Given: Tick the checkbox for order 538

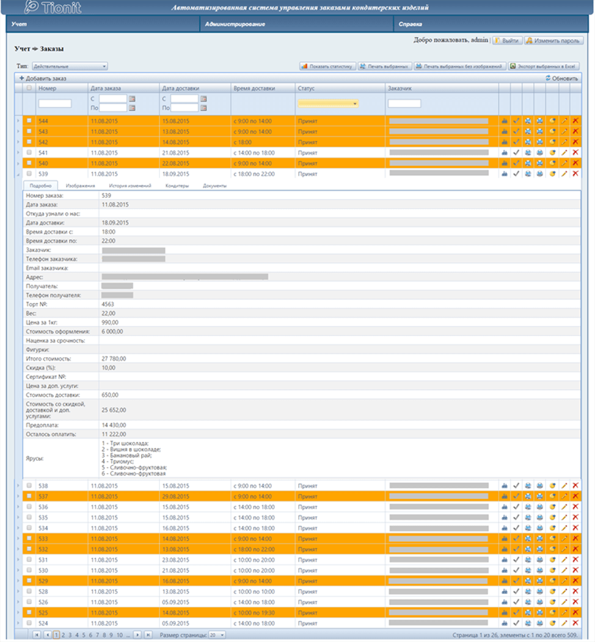Looking at the screenshot, I should click(x=29, y=486).
